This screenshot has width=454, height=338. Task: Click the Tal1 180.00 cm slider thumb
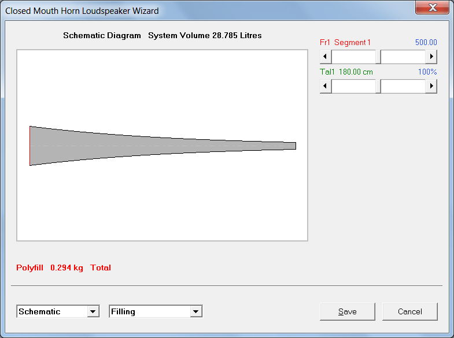tap(378, 86)
